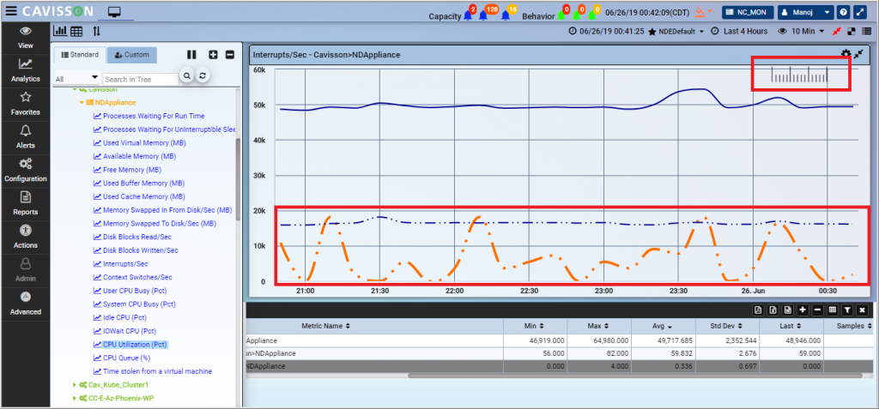Open the NDEDefault favorite dropdown

tap(676, 32)
